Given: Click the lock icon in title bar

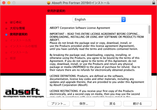Looking at the screenshot, I should pos(154,3).
